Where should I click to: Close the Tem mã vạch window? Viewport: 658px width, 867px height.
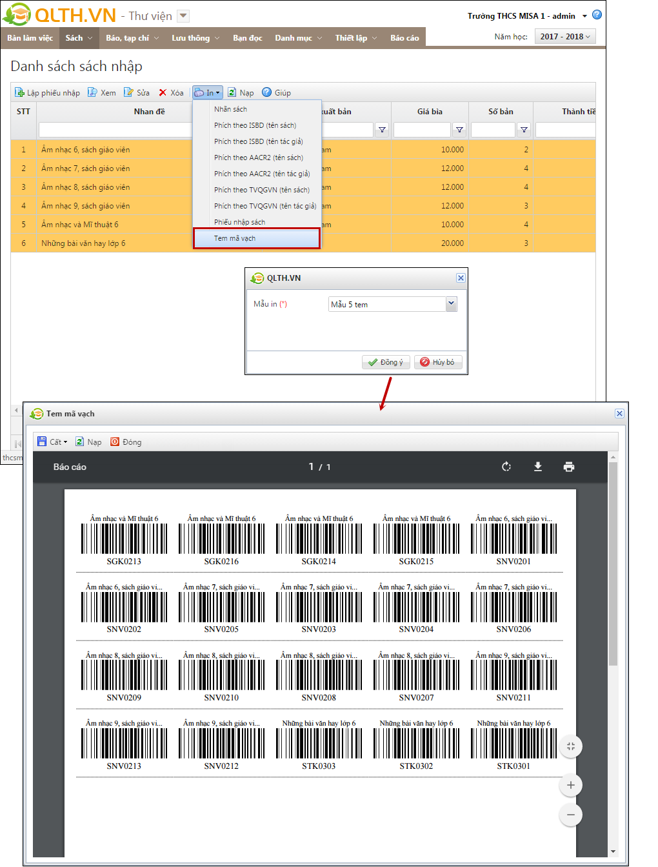point(619,413)
